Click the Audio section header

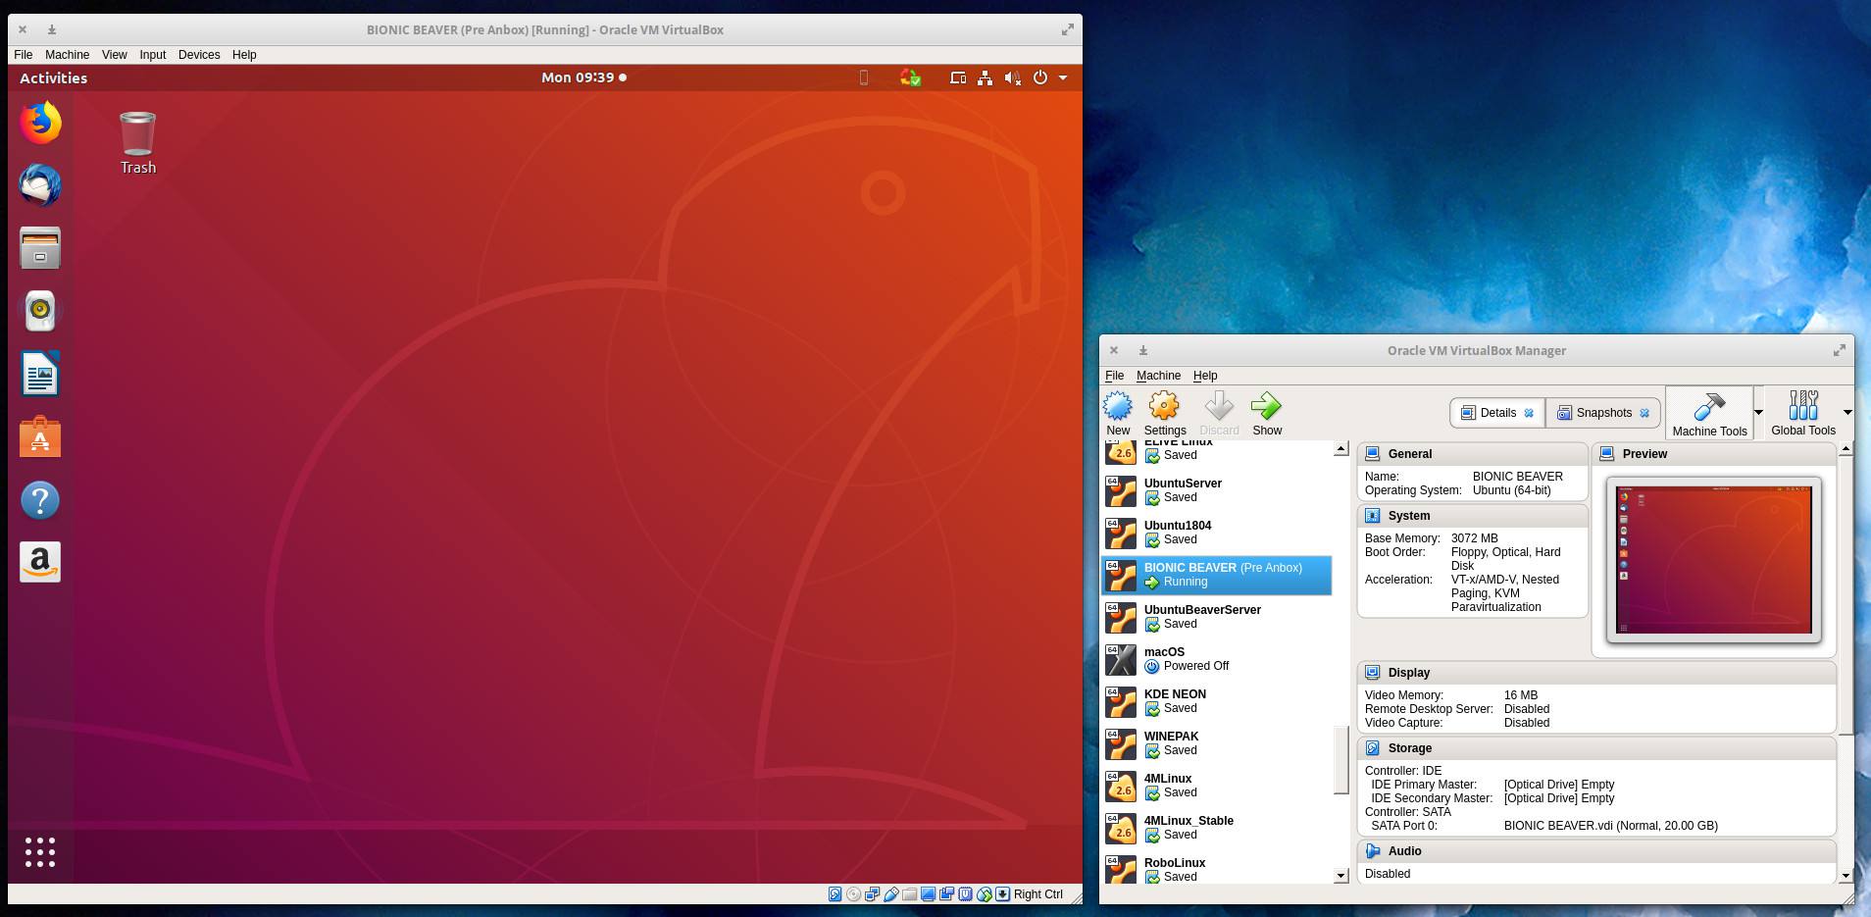1596,851
